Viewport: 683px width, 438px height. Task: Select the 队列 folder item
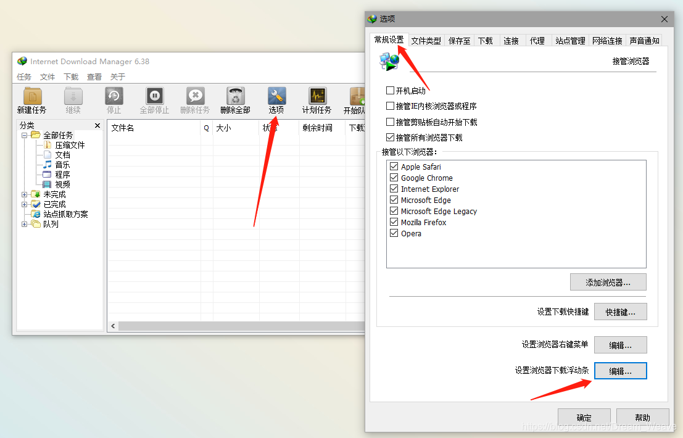coord(51,224)
